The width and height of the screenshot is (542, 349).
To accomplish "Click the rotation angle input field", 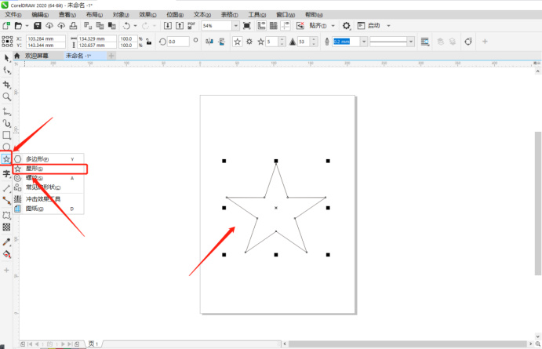I will tap(178, 42).
